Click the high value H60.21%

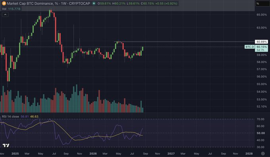119,4
